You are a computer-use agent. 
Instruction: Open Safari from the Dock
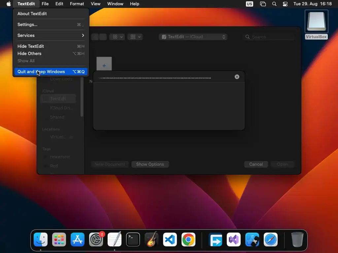tap(271, 239)
